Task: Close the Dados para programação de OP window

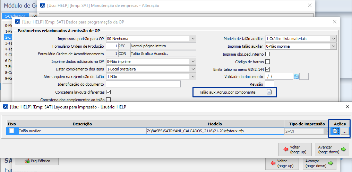Action: (335, 22)
